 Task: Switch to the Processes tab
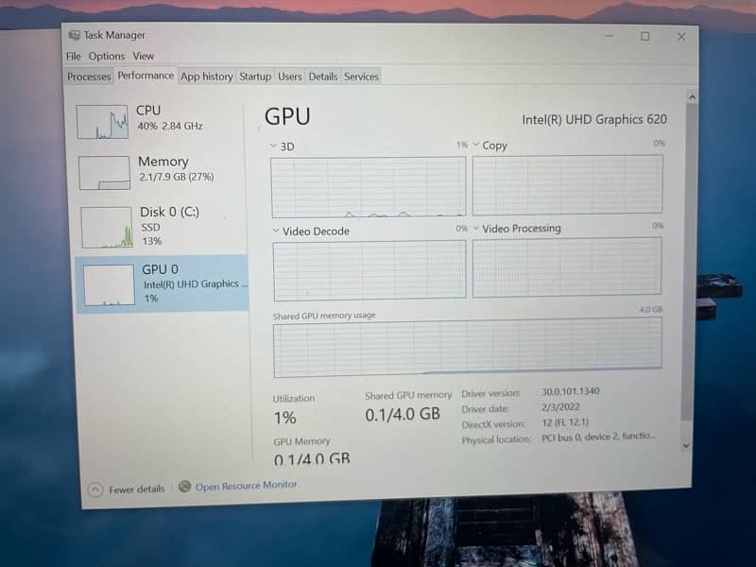point(89,77)
